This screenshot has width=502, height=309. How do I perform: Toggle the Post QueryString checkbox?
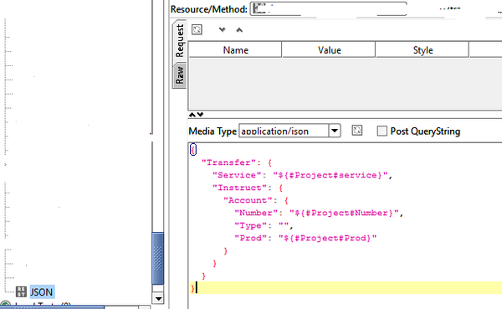point(382,131)
